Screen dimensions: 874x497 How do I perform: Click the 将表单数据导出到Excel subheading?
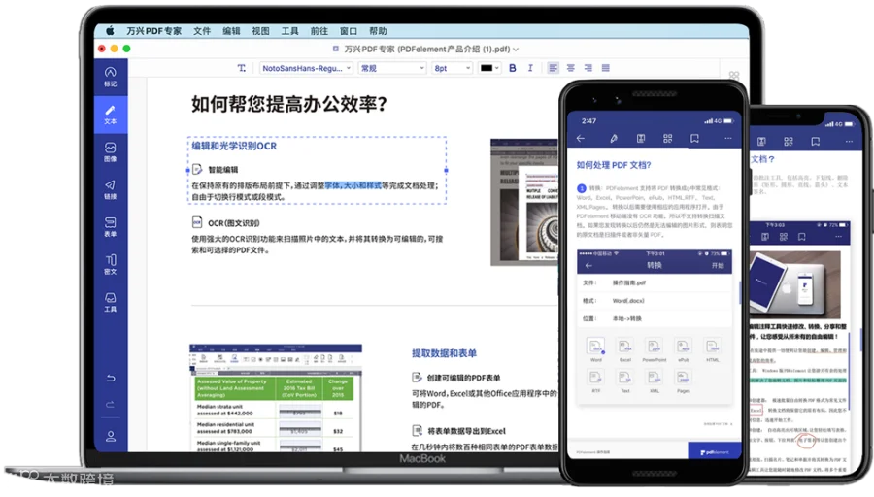(x=466, y=431)
